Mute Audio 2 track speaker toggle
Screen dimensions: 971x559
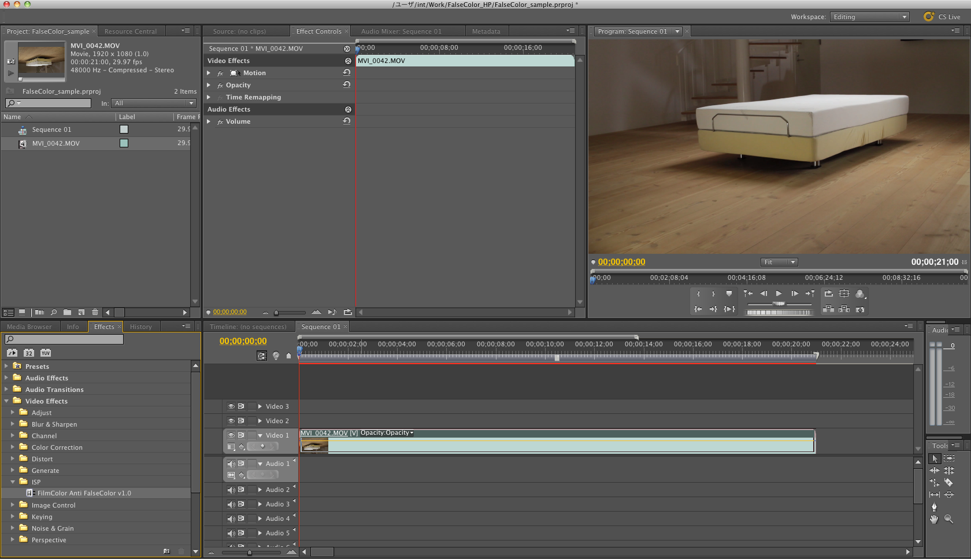[x=231, y=490]
